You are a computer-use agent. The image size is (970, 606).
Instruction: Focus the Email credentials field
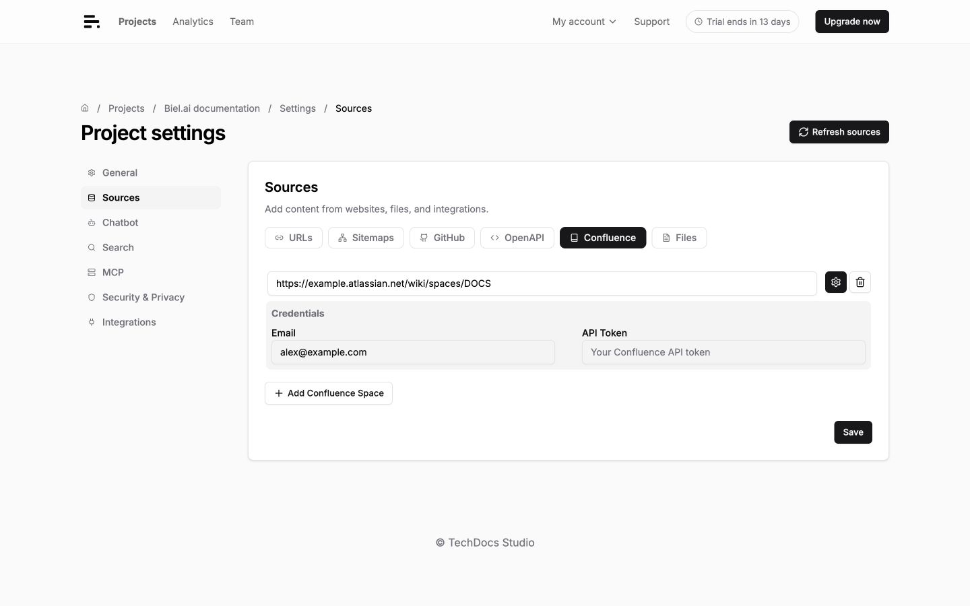click(413, 352)
